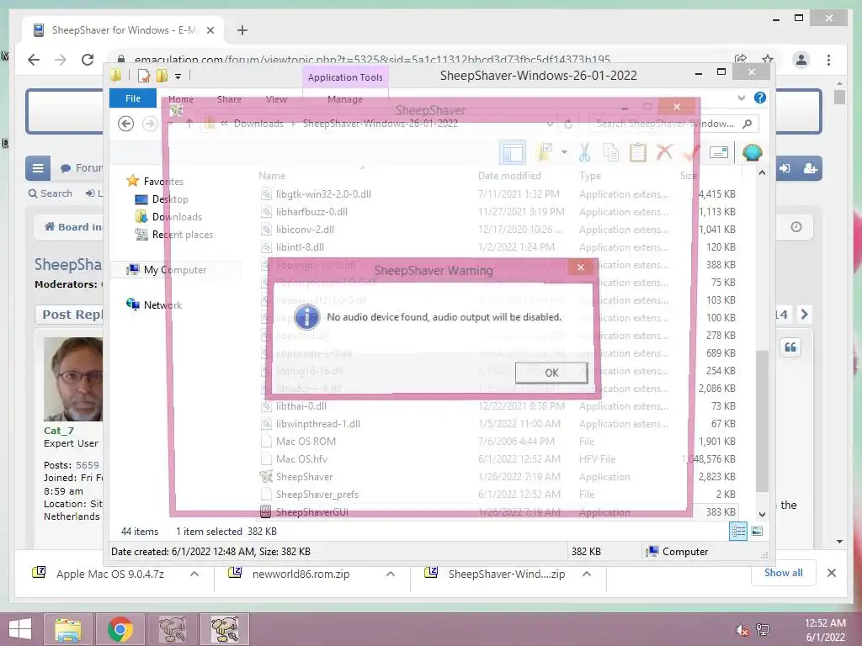Click the E-mail envelope icon in the Explorer toolbar
This screenshot has width=862, height=646.
coord(719,152)
